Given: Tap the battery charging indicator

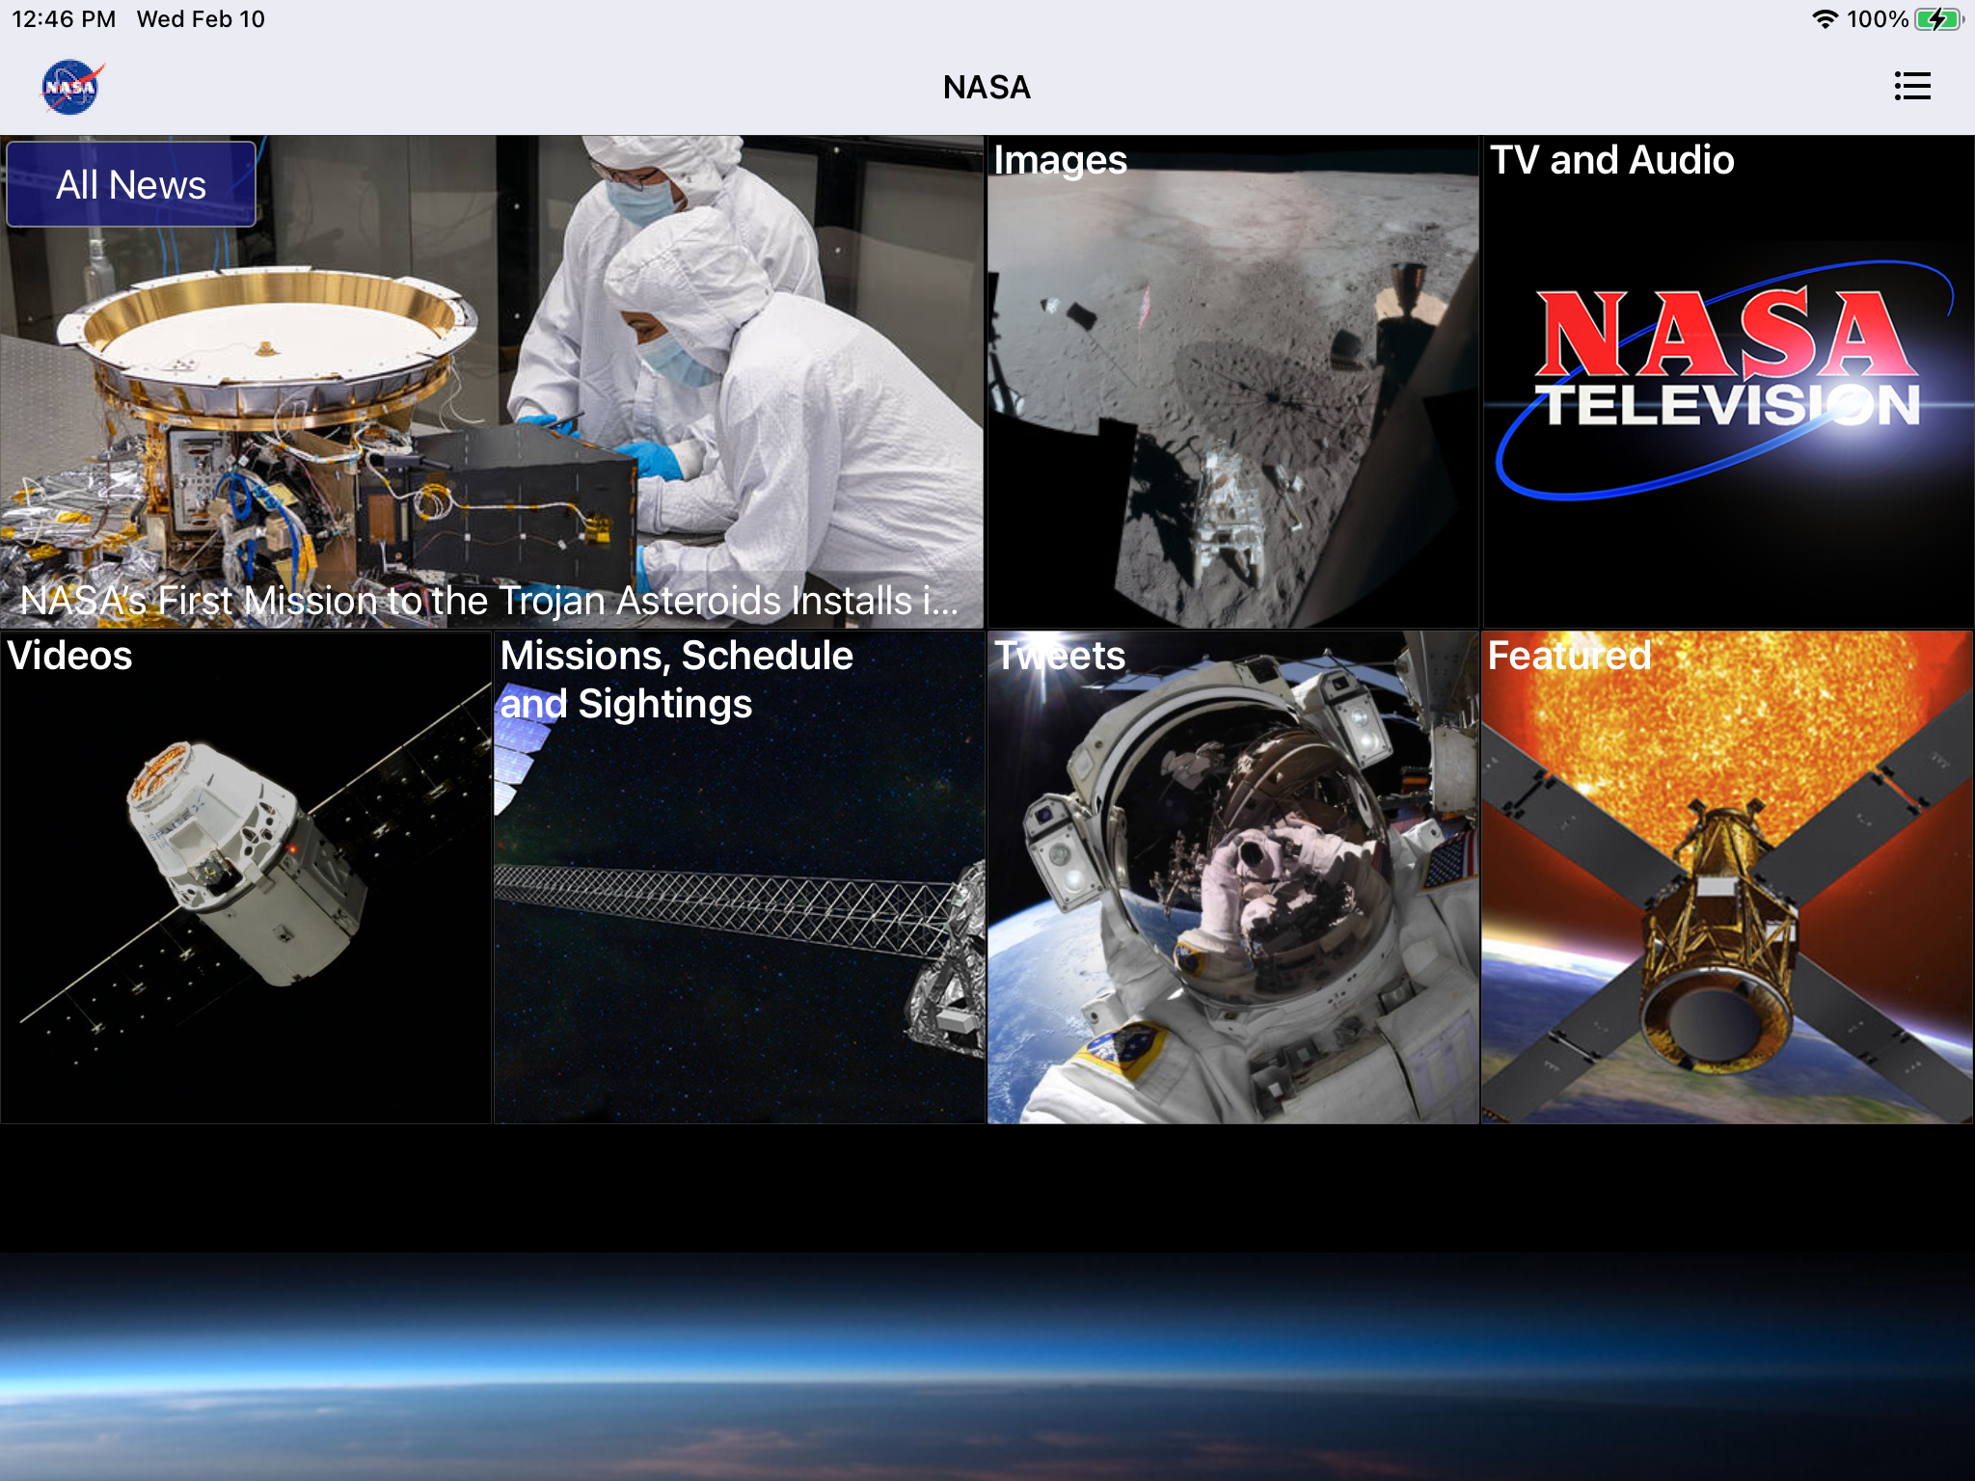Looking at the screenshot, I should 1938,19.
